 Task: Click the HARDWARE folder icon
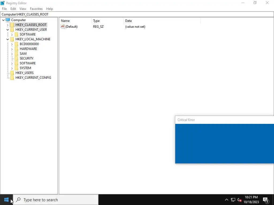point(16,49)
